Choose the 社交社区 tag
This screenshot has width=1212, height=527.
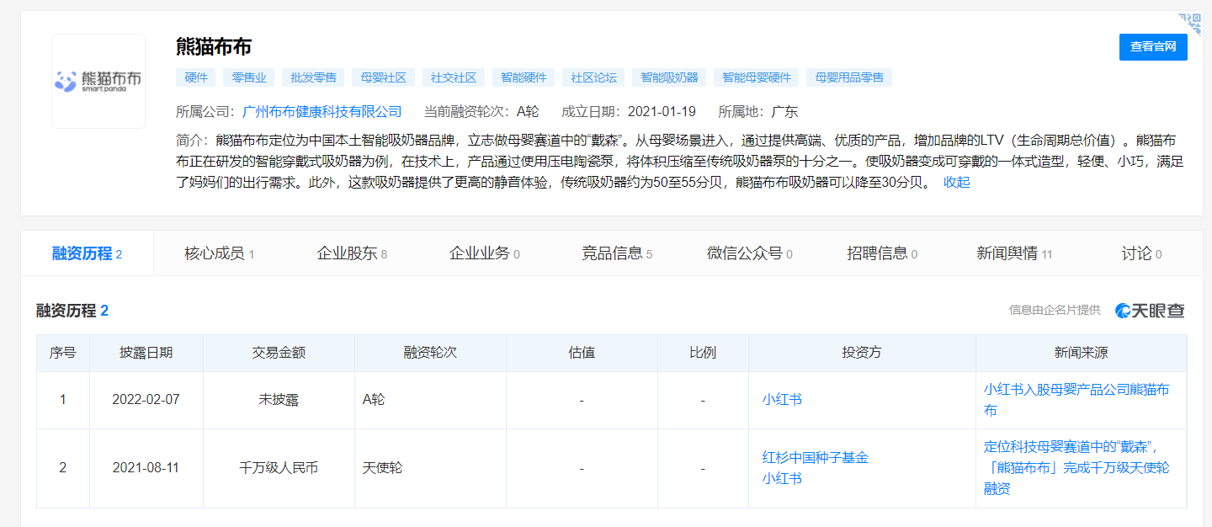(454, 77)
